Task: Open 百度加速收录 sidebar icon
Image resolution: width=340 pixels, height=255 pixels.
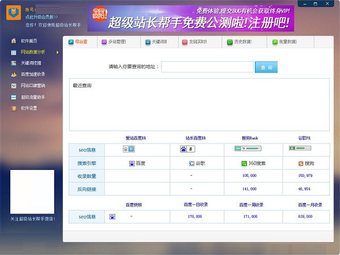Action: 14,75
